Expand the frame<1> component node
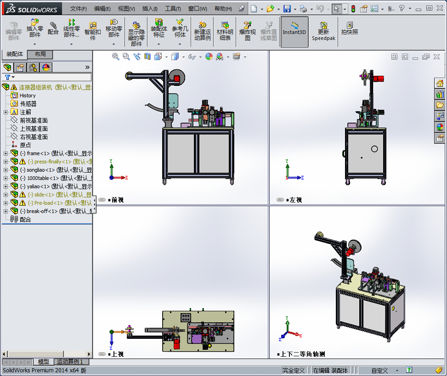The height and width of the screenshot is (376, 447). click(x=6, y=153)
